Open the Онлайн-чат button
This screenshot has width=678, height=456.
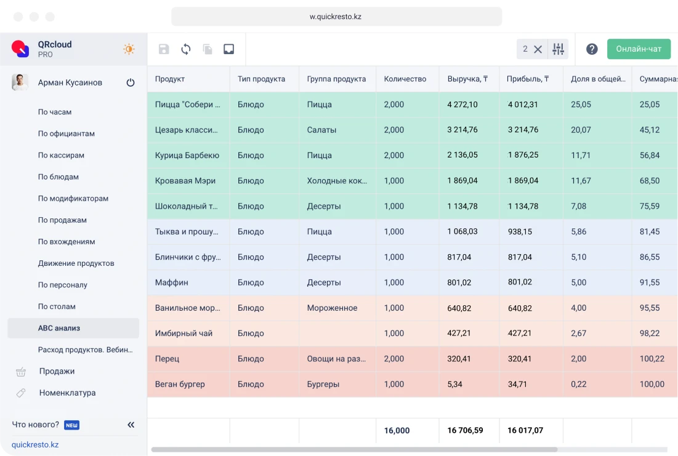tap(639, 49)
